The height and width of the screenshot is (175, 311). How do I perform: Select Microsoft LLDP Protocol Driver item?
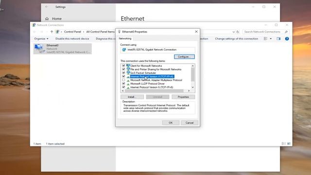click(x=148, y=84)
